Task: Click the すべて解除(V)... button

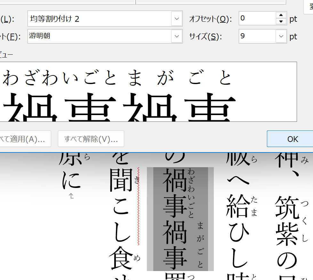Action: tap(91, 139)
